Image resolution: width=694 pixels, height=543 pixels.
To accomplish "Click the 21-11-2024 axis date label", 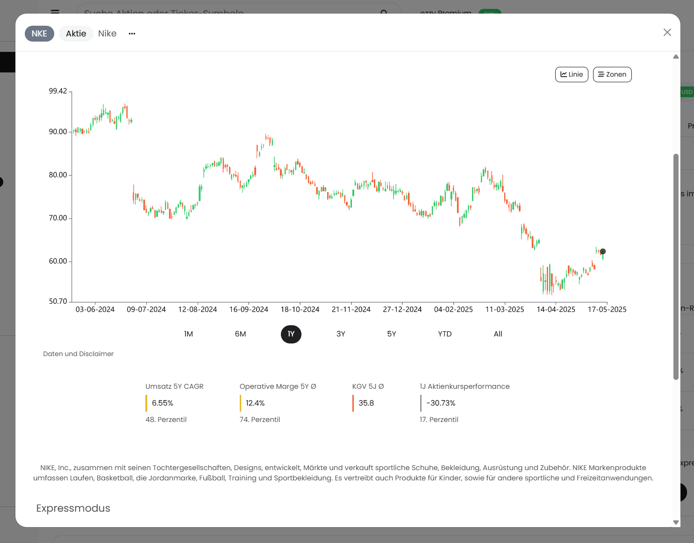I will tap(351, 309).
